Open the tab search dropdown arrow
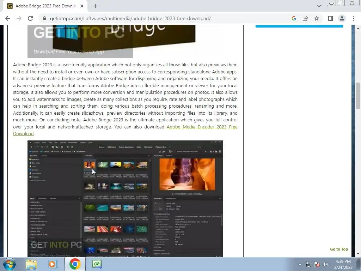 [319, 6]
